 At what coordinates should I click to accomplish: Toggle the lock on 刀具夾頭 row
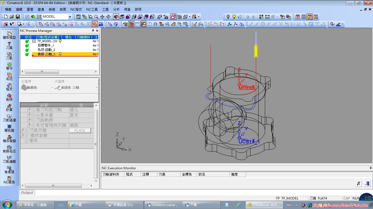point(23,131)
